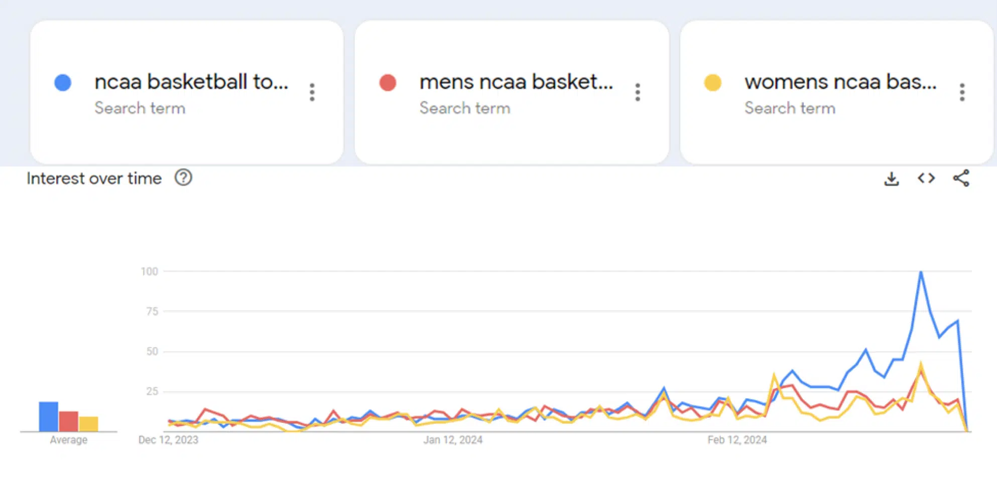The width and height of the screenshot is (997, 488).
Task: Open options menu for mens ncaa term
Action: point(638,92)
